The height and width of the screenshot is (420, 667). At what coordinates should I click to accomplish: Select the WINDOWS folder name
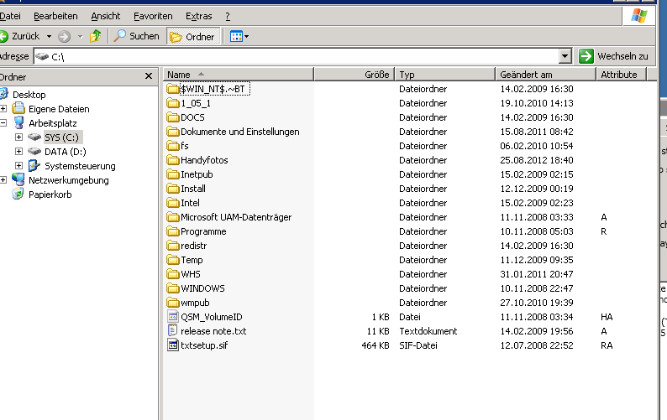point(202,288)
